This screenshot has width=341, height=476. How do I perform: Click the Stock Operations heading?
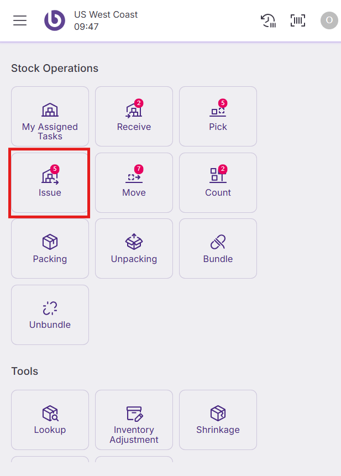tap(55, 69)
